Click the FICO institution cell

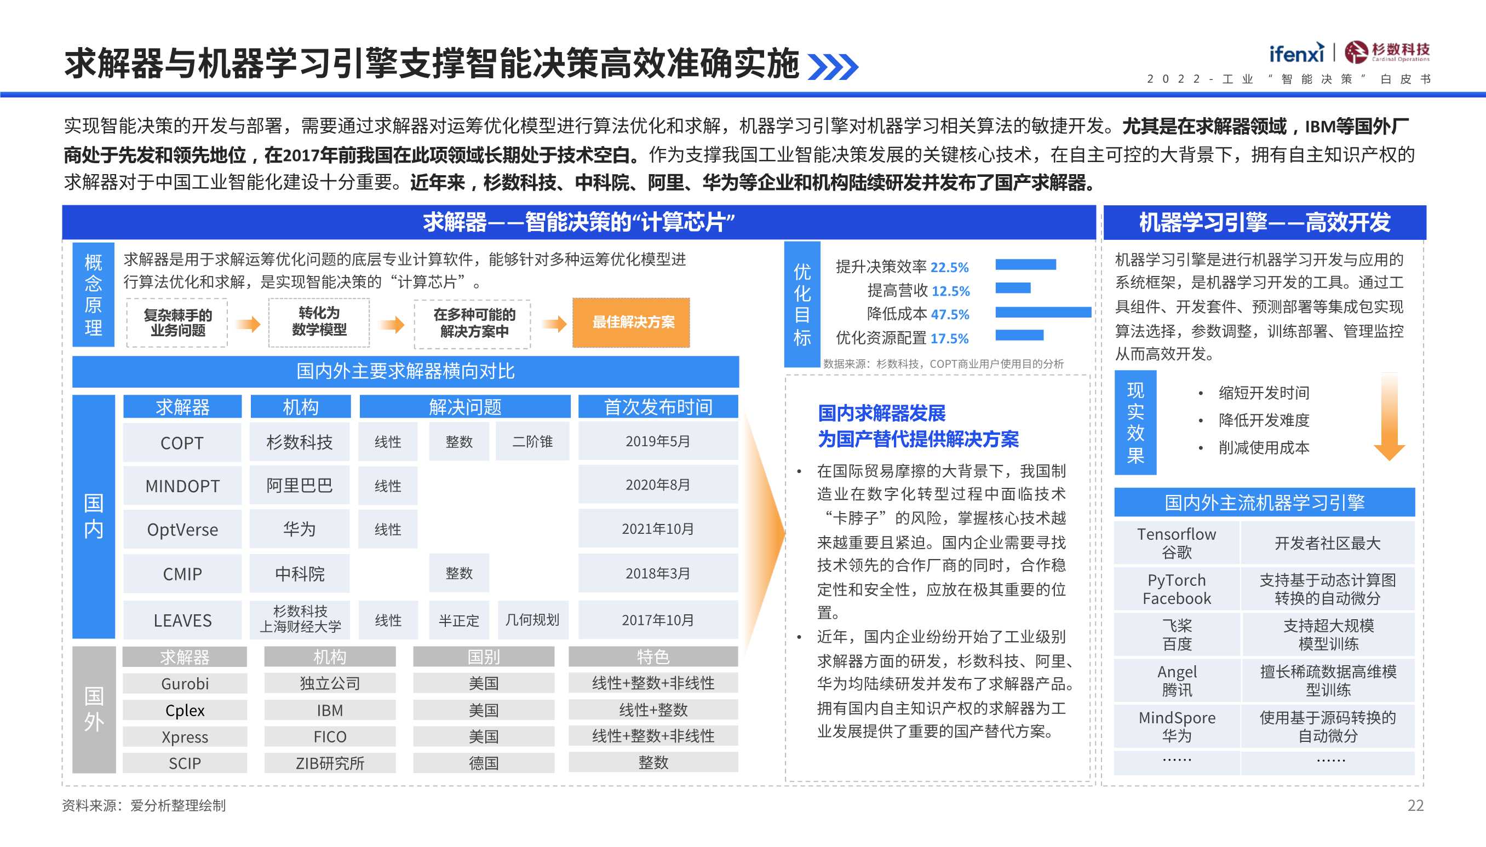(330, 737)
